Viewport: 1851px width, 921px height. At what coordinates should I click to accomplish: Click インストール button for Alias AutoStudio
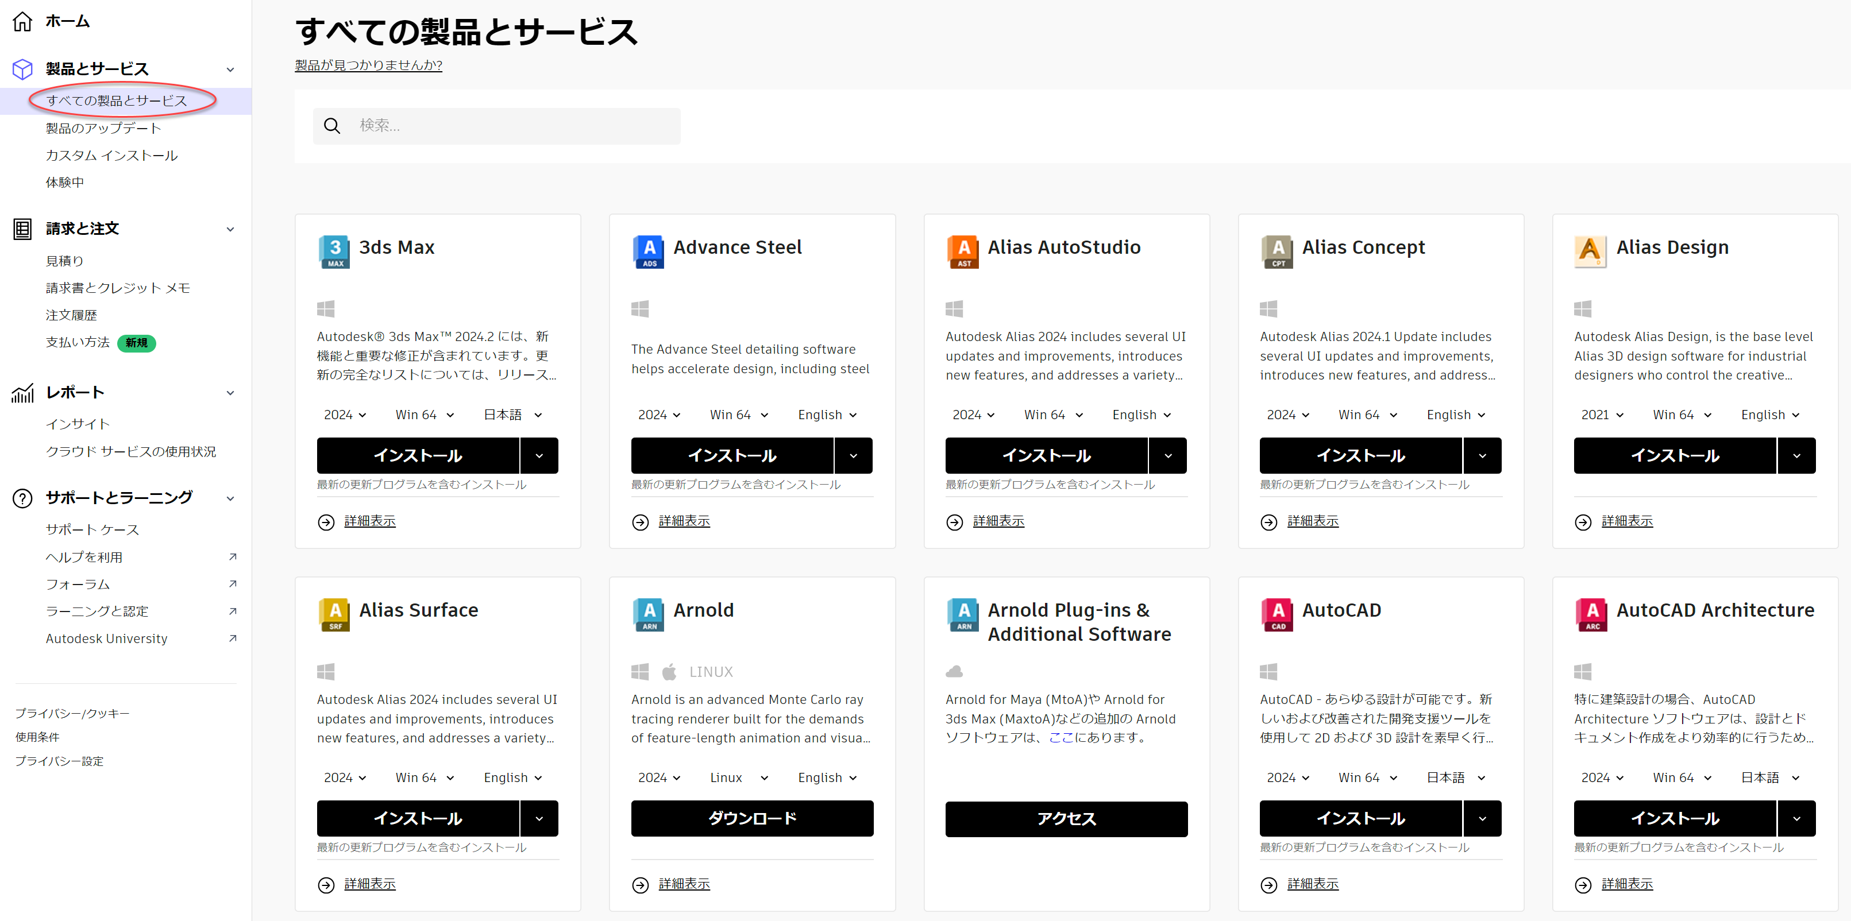coord(1047,455)
